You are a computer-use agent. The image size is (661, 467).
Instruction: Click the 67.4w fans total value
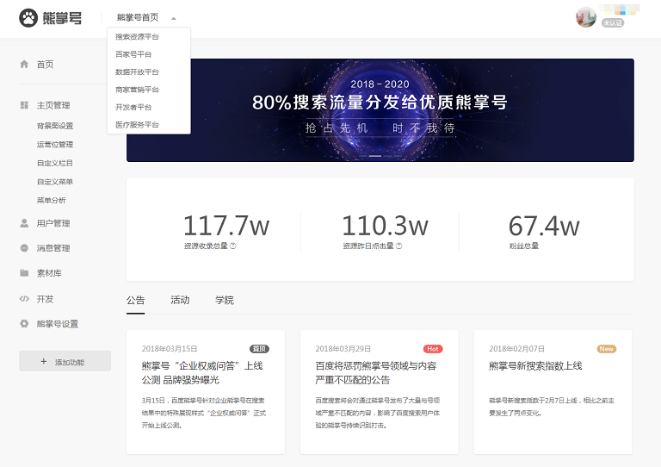544,226
